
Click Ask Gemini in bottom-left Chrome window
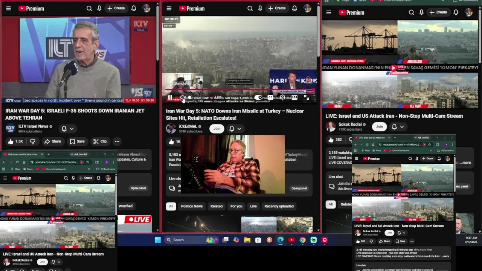(x=78, y=154)
